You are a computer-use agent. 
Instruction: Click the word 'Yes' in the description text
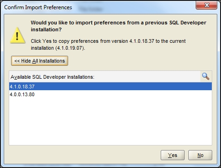click(x=47, y=41)
